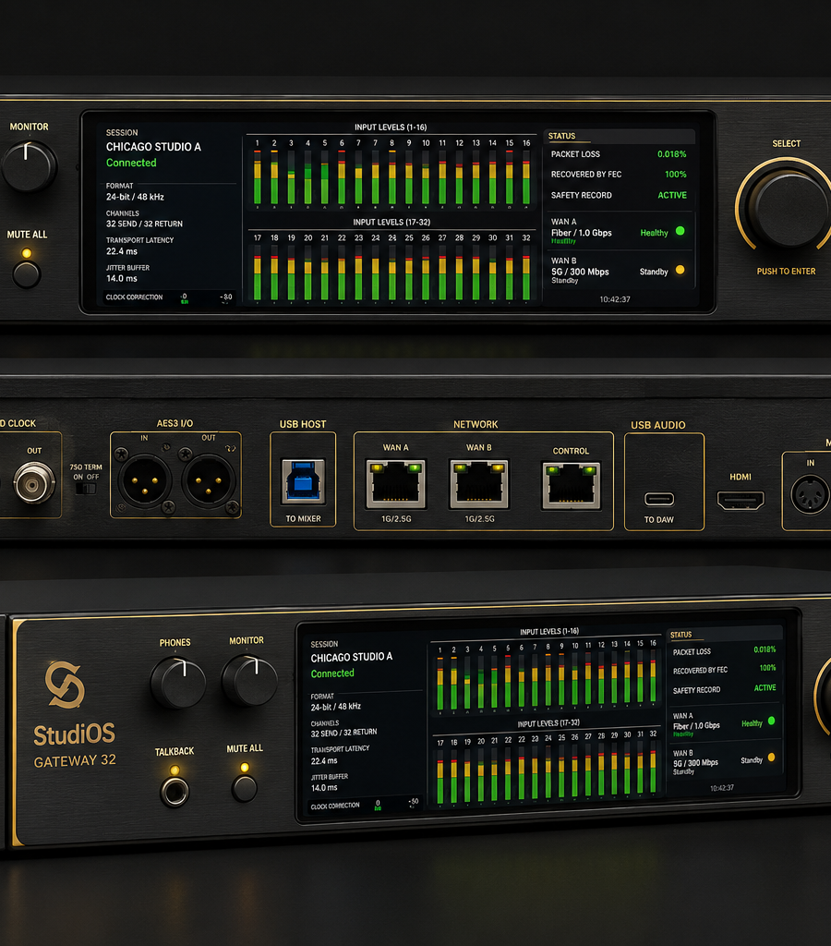Click the MIDI IN DIN connector
The height and width of the screenshot is (946, 831).
pyautogui.click(x=810, y=494)
